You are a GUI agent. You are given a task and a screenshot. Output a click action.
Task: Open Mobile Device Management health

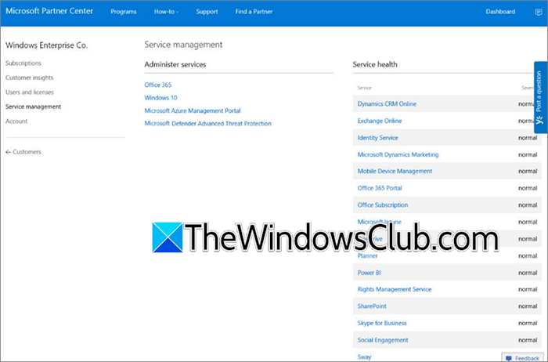pos(395,172)
